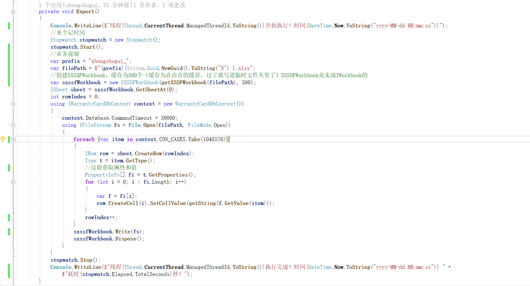530x286 pixels.
Task: Click the Export method name
Action: [85, 12]
